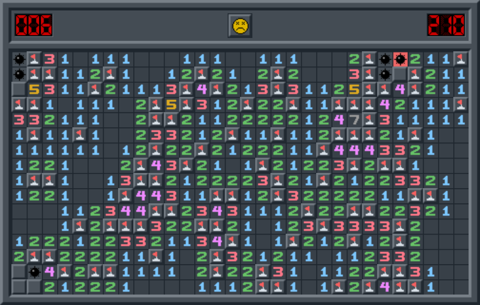This screenshot has height=305, width=480.
Task: Click the flag directly right of top-left mine
Action: (34, 59)
